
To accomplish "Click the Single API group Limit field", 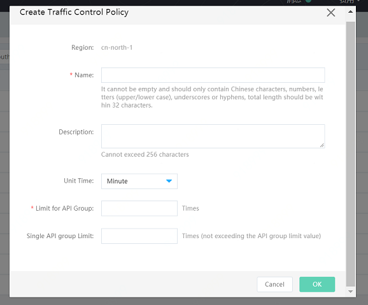I will [x=139, y=236].
